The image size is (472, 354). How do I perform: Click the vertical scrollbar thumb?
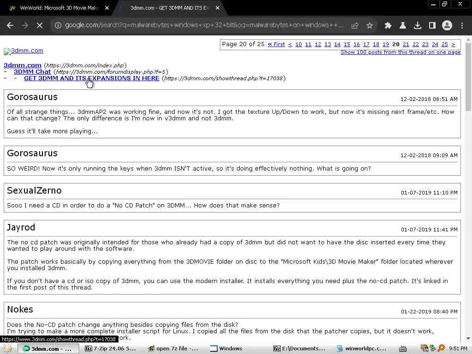coord(468,77)
